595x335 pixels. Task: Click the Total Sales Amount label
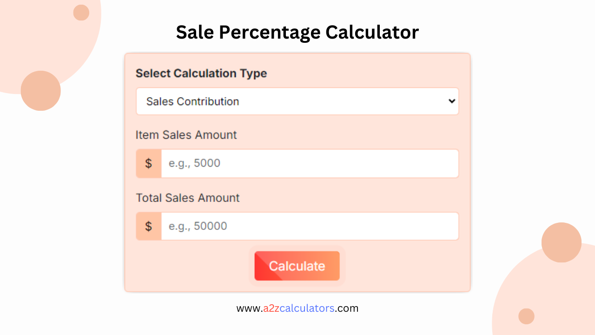pos(188,198)
